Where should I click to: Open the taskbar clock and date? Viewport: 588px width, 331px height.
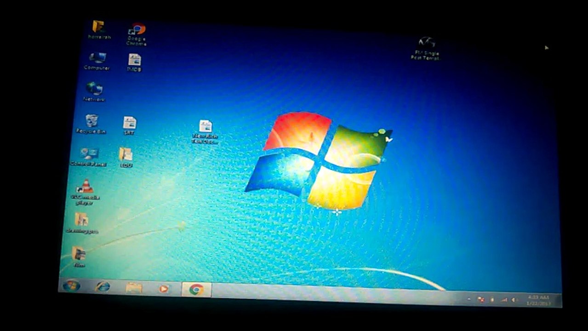point(539,301)
